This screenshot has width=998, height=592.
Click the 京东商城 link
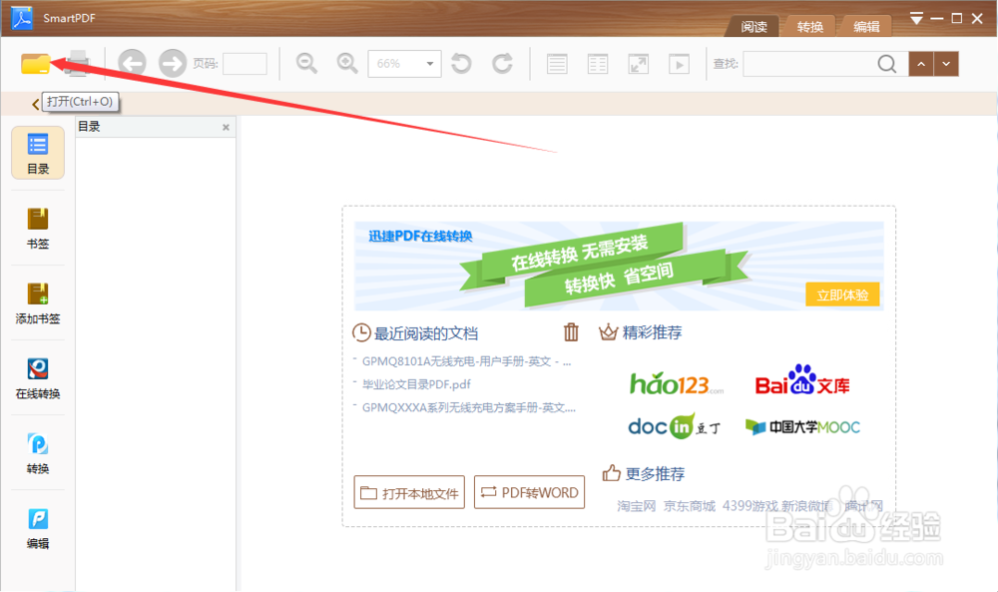[690, 506]
